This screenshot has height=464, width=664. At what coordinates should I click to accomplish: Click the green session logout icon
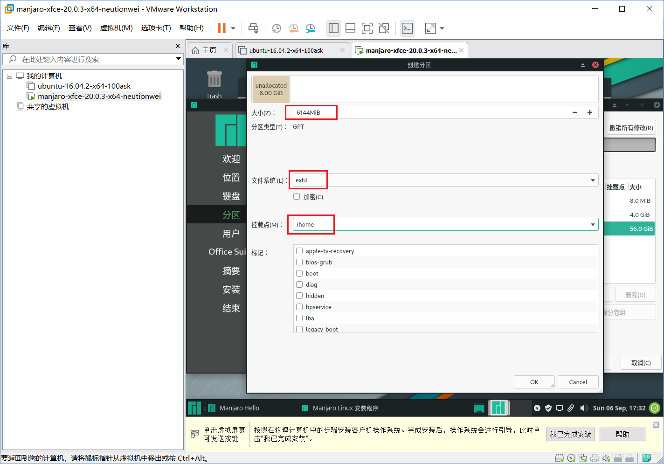click(x=655, y=408)
